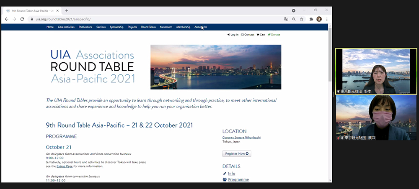The width and height of the screenshot is (419, 189).
Task: Reload the page with refresh icon
Action: point(22,19)
